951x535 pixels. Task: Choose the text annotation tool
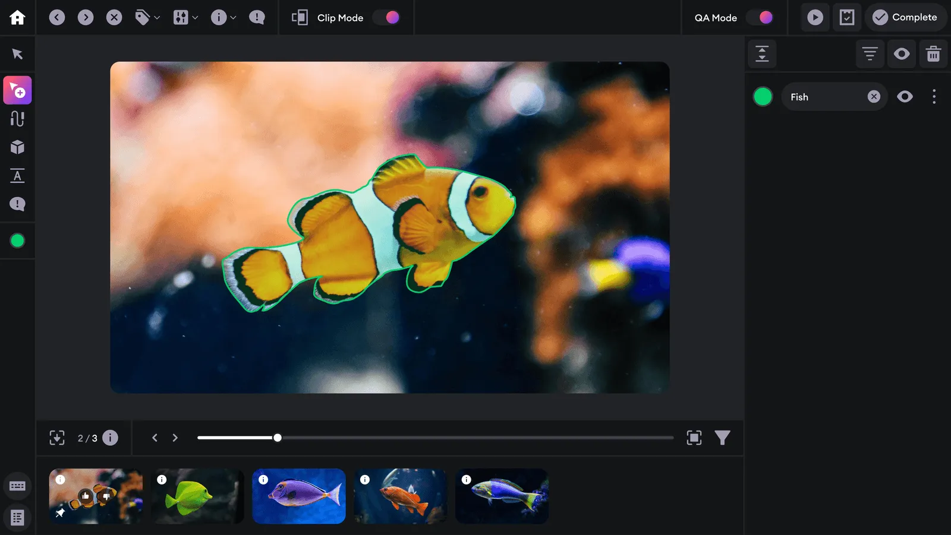[x=17, y=176]
